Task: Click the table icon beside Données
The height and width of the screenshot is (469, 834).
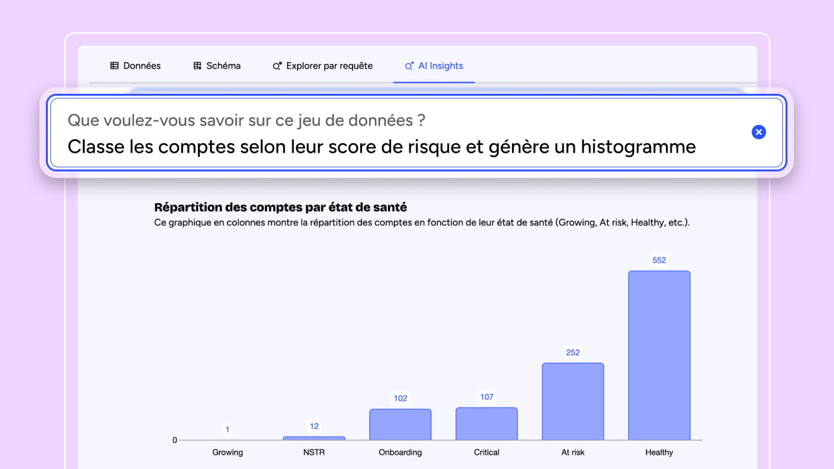Action: point(114,66)
